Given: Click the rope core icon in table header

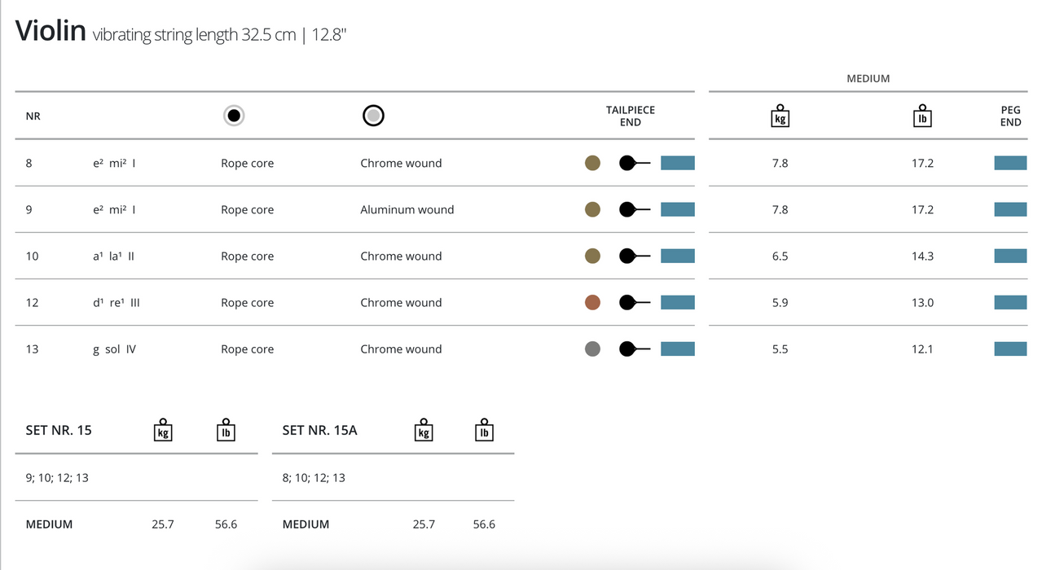Looking at the screenshot, I should point(234,116).
